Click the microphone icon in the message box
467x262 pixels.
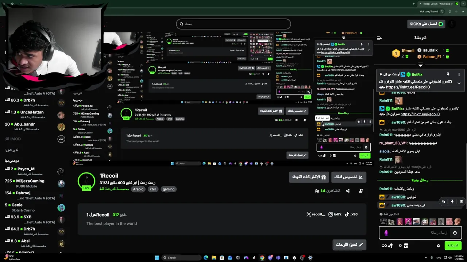tap(386, 233)
